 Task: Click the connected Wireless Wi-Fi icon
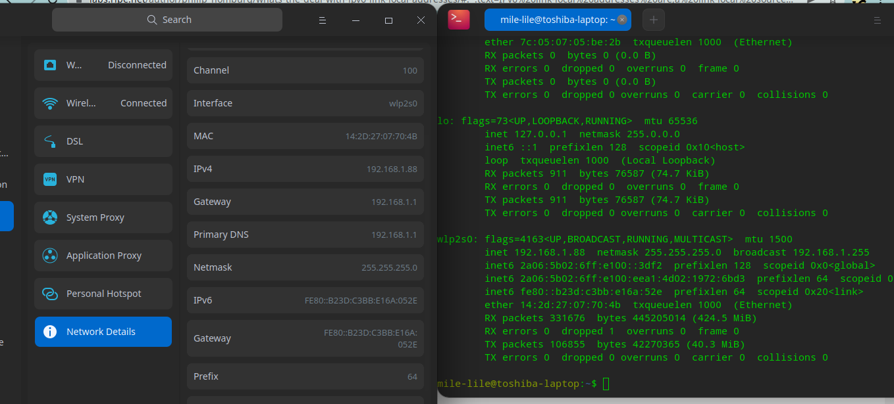tap(50, 103)
